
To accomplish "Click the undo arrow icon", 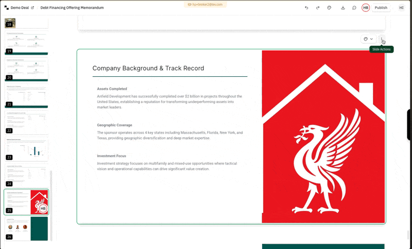I will 306,8.
